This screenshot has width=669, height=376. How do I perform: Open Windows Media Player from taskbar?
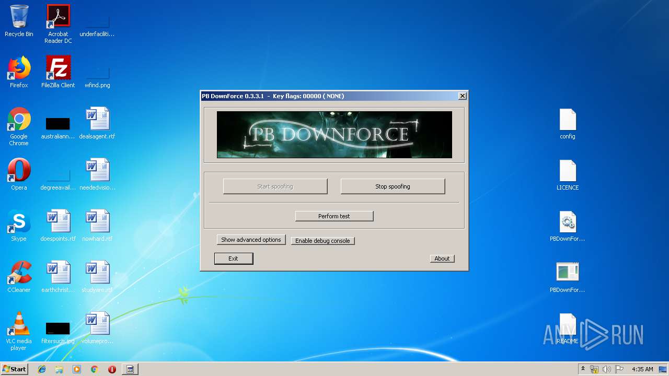point(77,369)
